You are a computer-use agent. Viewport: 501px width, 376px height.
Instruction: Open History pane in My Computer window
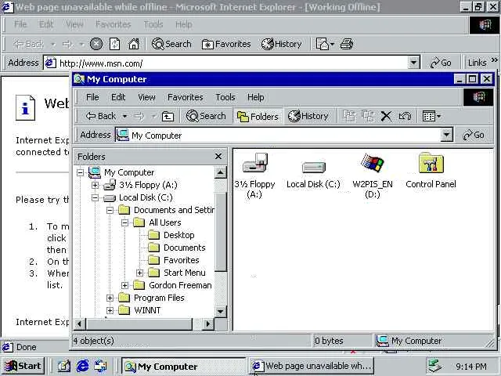(308, 116)
